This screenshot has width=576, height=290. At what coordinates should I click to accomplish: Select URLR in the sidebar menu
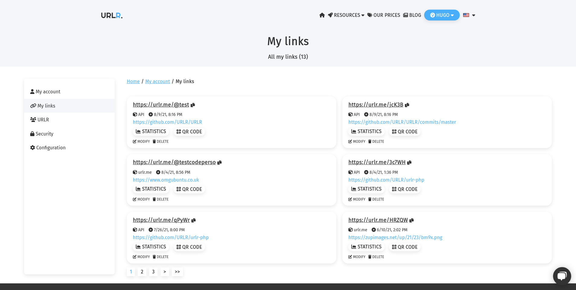tap(43, 120)
